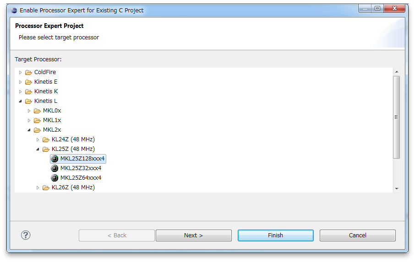Click the KL26Z folder icon

click(46, 188)
